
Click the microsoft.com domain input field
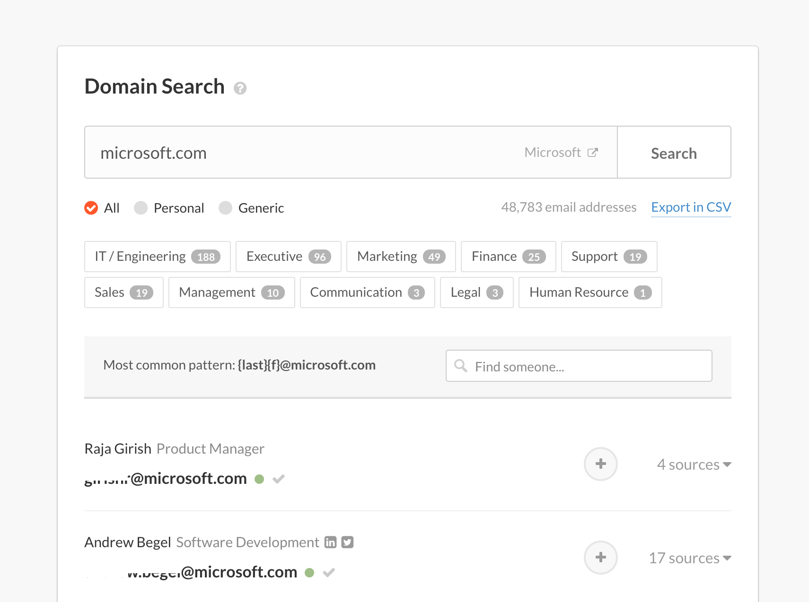pyautogui.click(x=303, y=153)
